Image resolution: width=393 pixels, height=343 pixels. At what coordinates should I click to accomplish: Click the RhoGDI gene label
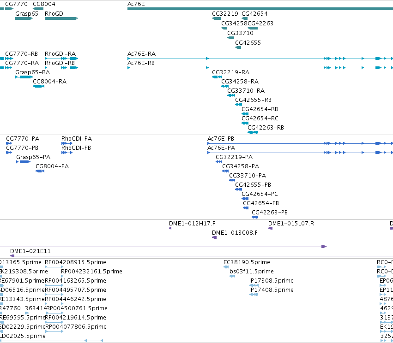(54, 14)
